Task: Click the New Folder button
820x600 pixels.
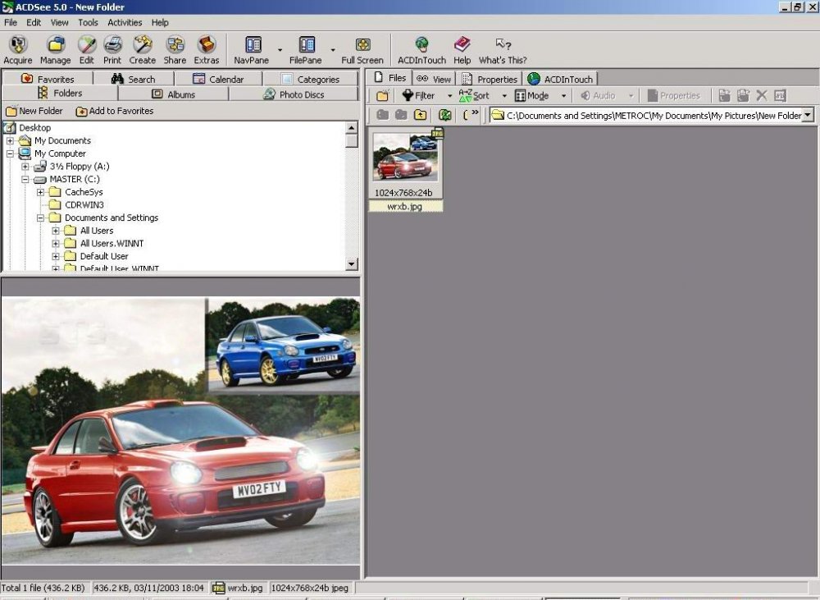Action: coord(34,111)
